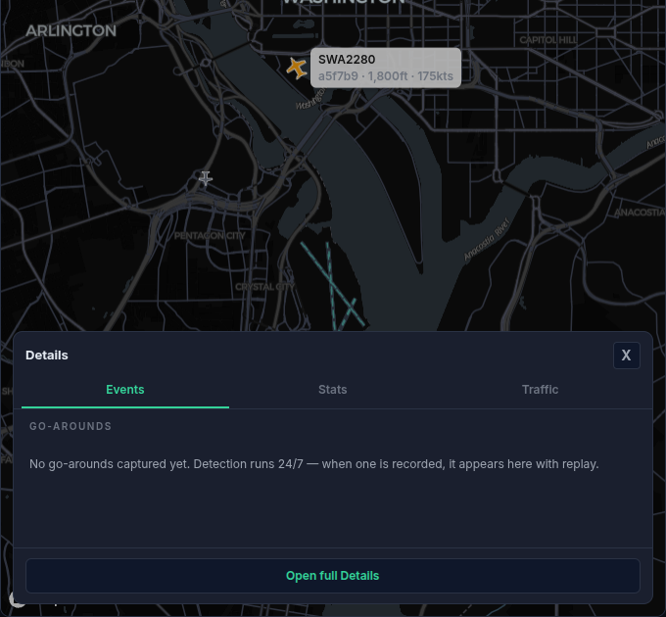Switch to the Events tab
Screen dimensions: 666x617
[x=125, y=390]
